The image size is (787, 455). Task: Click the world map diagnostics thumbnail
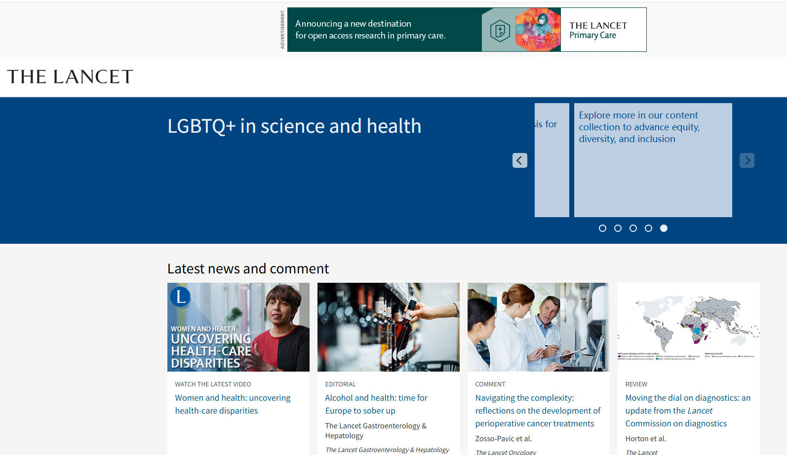pyautogui.click(x=688, y=327)
